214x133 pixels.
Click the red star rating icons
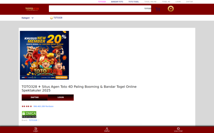click(27, 106)
